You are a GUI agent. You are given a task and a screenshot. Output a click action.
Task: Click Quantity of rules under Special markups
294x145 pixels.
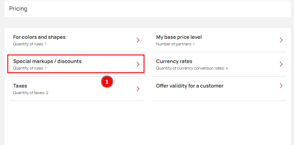[30, 68]
